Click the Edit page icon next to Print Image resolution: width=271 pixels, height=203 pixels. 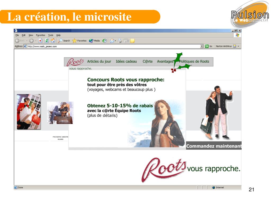point(126,41)
